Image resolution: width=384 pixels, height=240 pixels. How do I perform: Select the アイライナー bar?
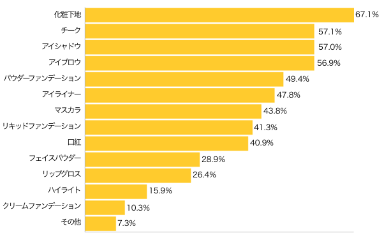[180, 95]
